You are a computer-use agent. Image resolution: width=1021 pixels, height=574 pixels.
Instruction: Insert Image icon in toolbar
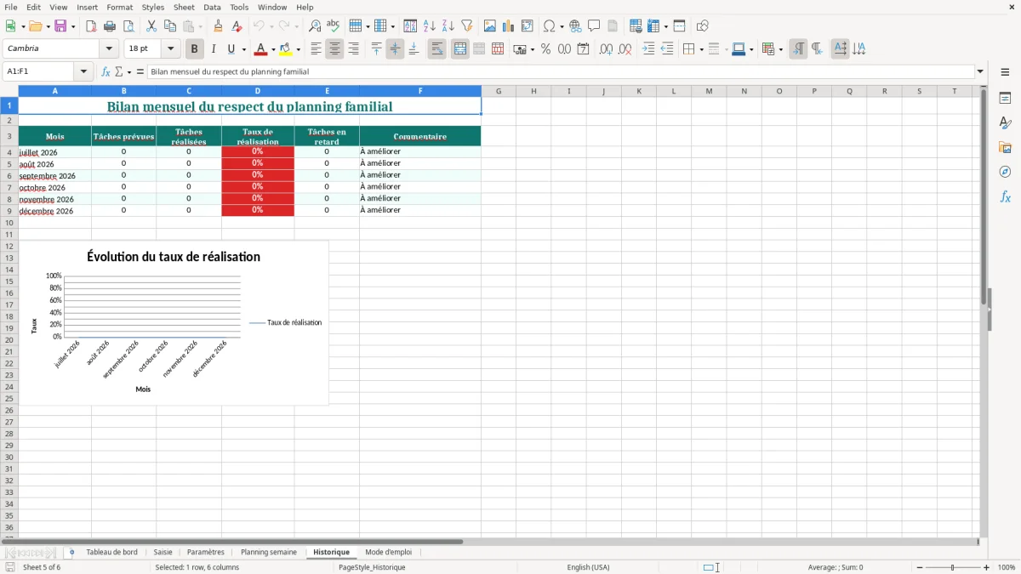(490, 26)
